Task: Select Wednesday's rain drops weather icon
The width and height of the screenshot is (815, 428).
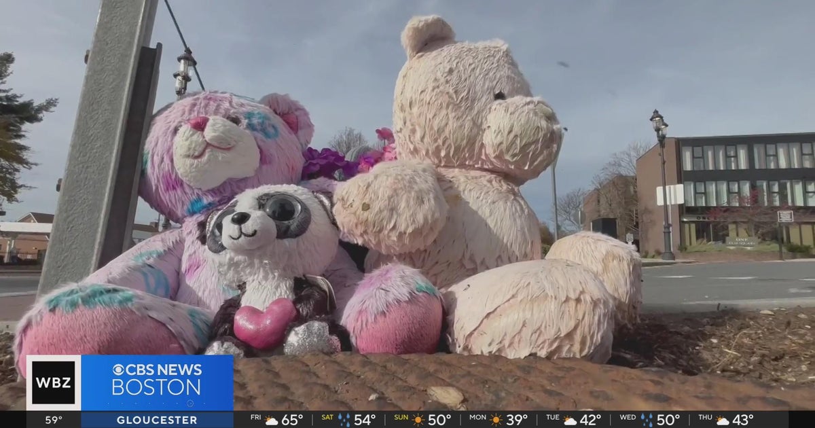Action: (x=647, y=421)
